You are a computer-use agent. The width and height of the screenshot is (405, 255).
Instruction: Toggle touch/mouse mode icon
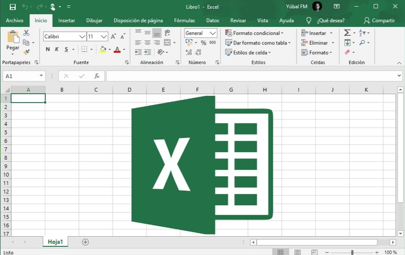click(53, 7)
